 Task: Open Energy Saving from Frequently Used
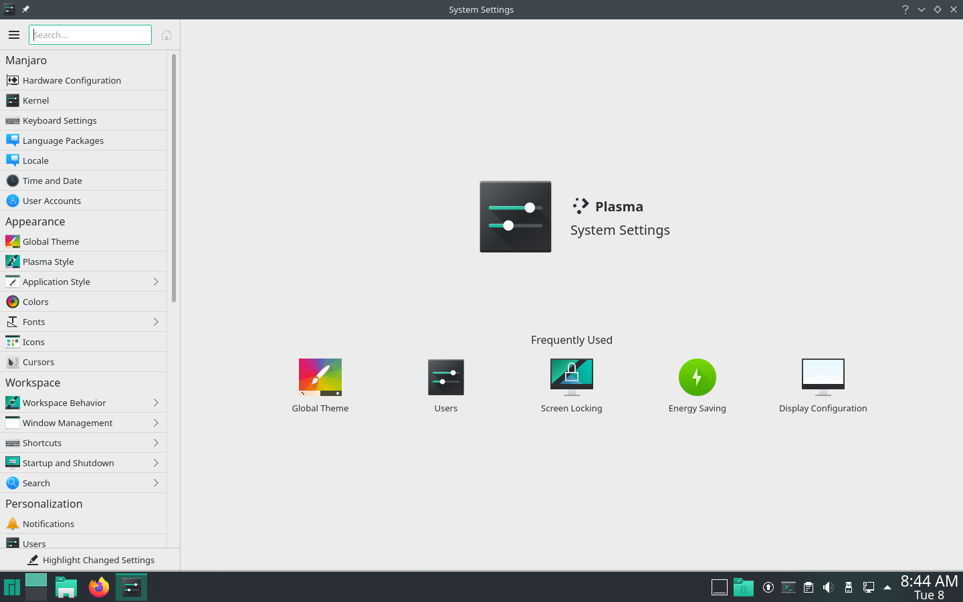[698, 386]
